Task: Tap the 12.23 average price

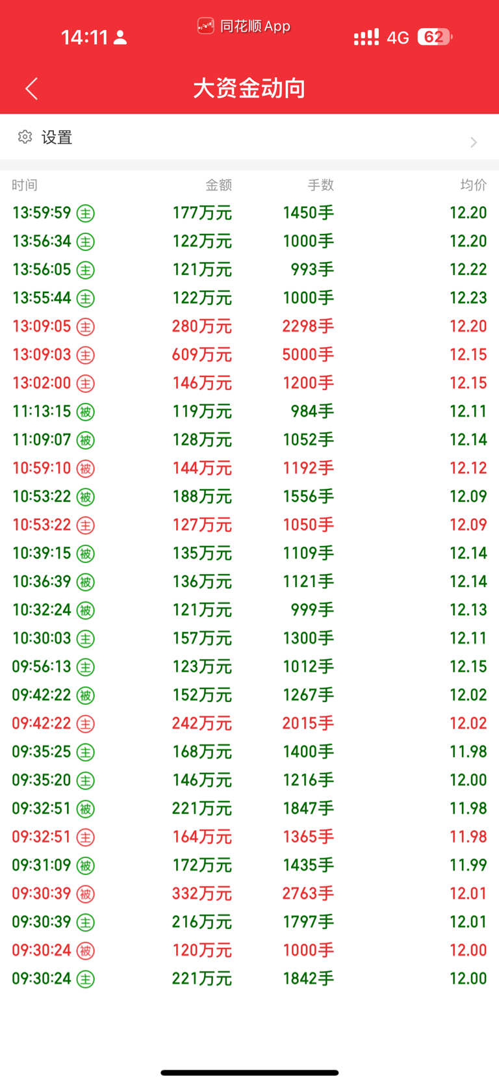Action: (468, 298)
